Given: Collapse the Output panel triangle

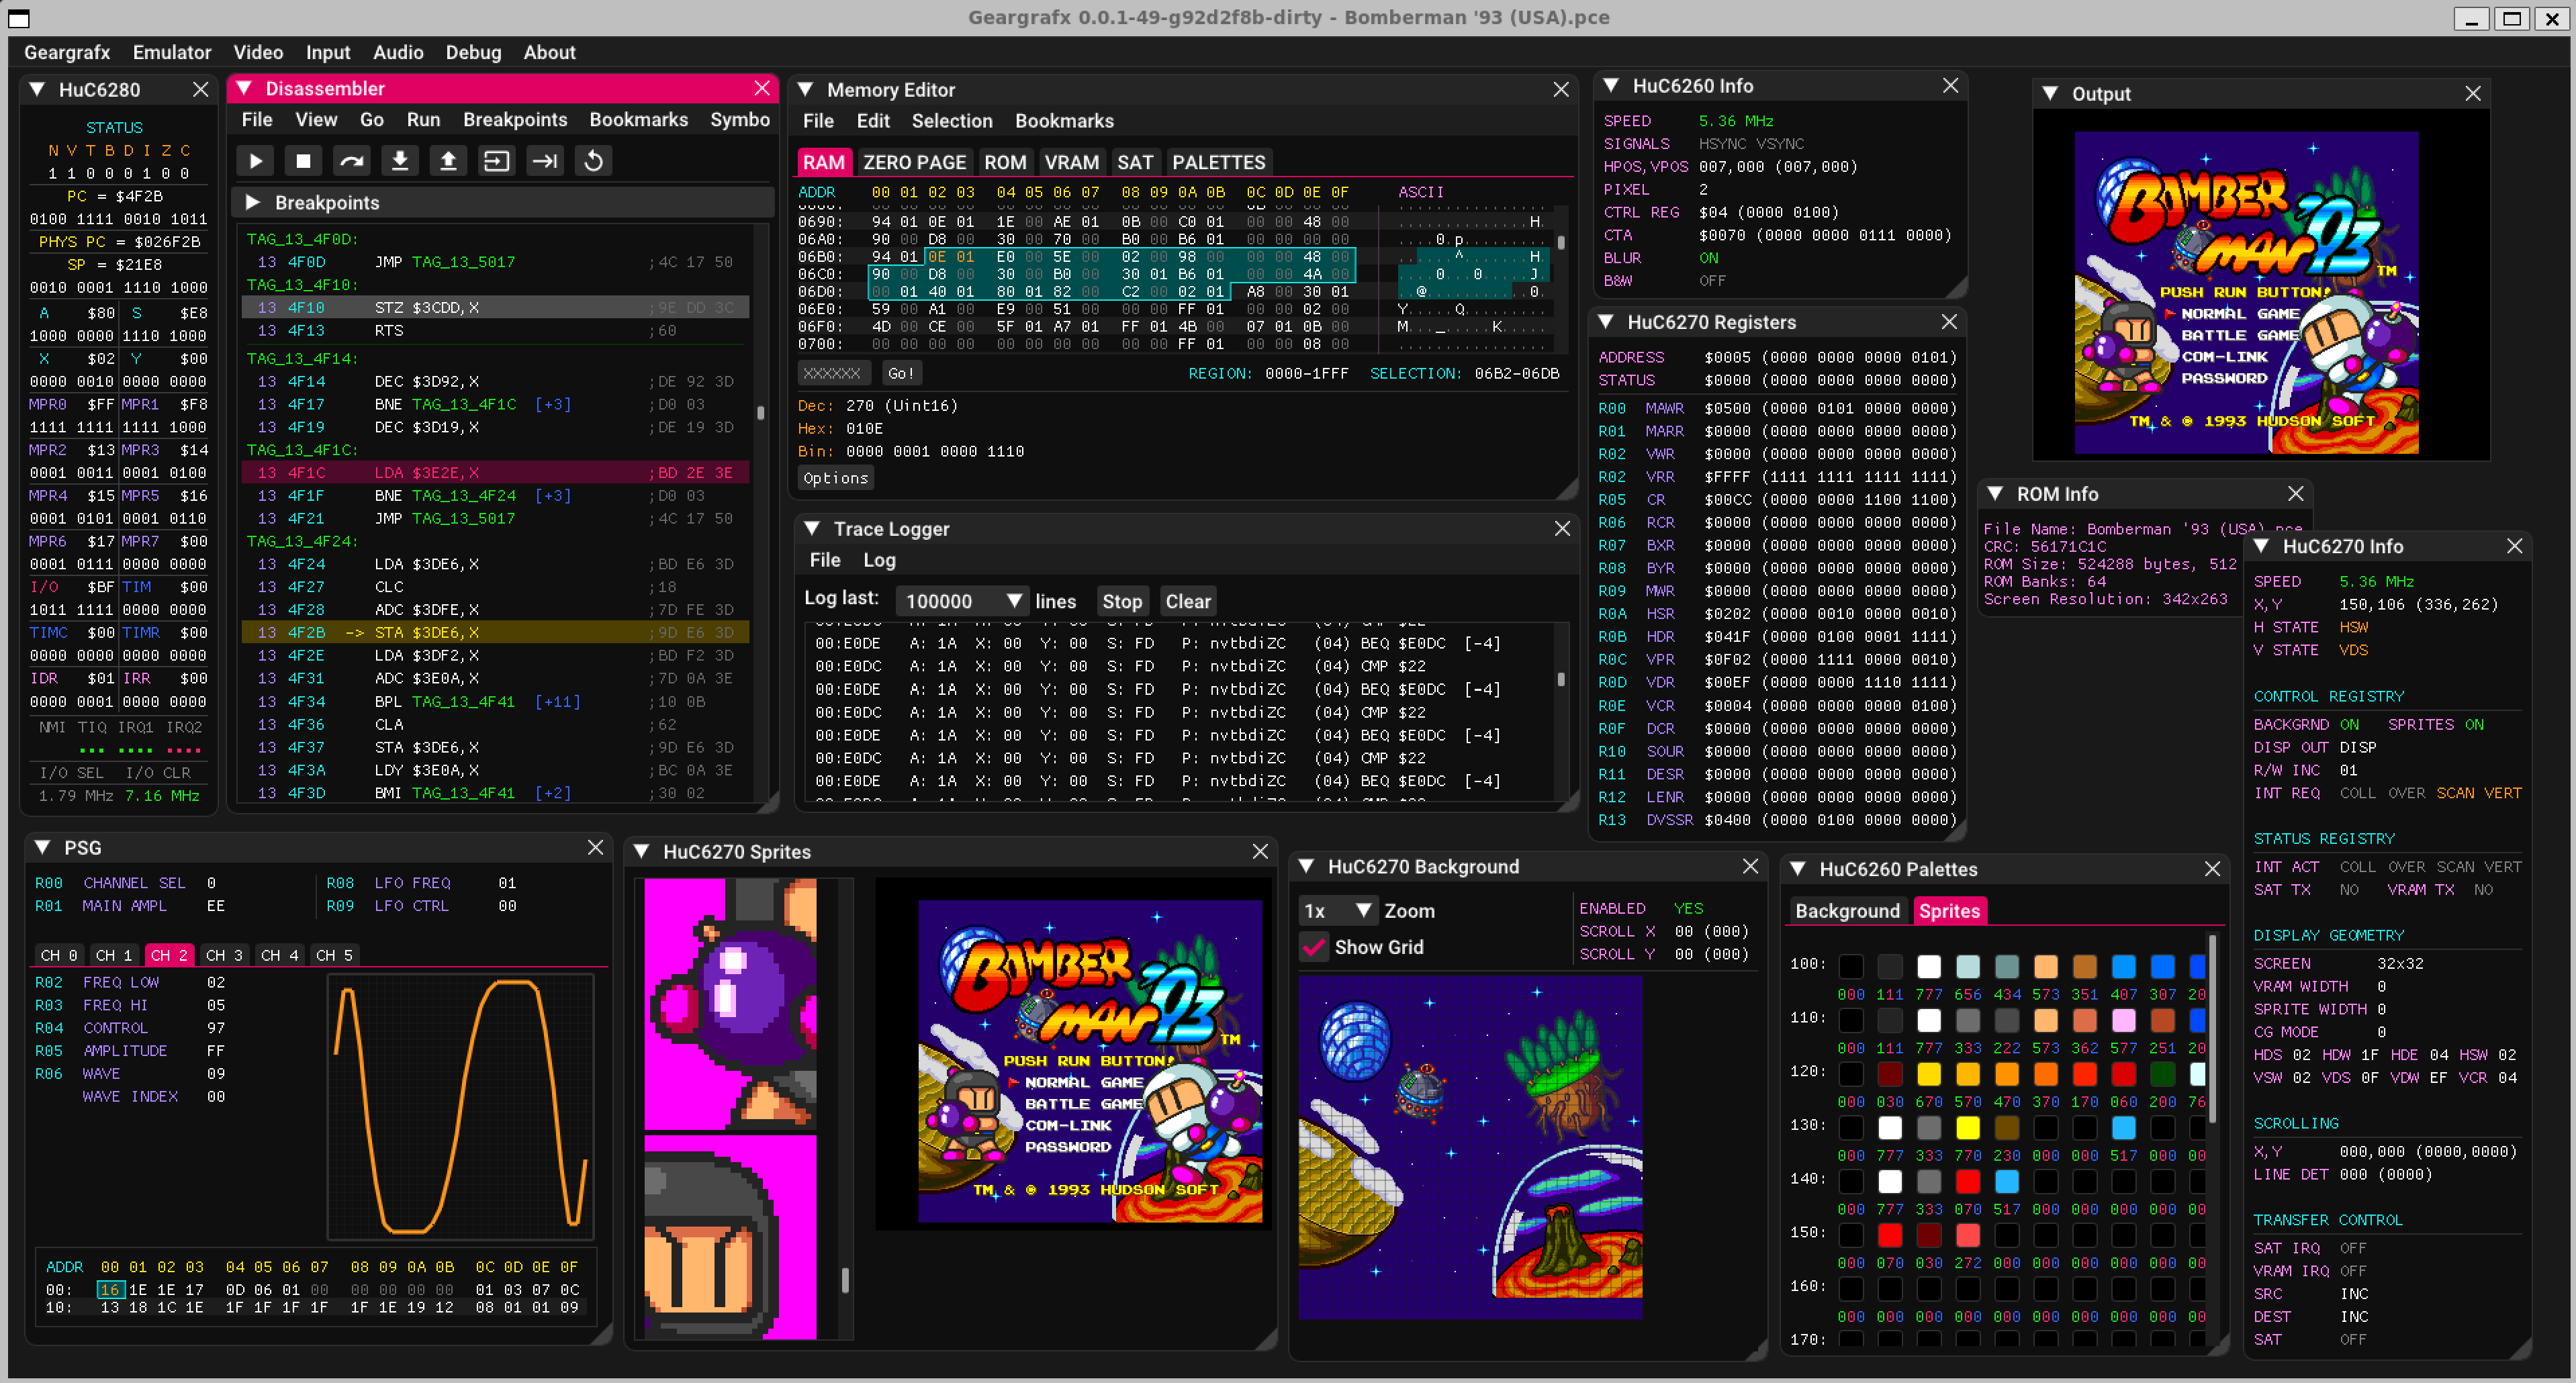Looking at the screenshot, I should (2050, 94).
